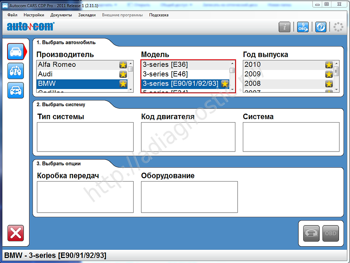
Task: Click the title bar car icon
Action: point(5,5)
